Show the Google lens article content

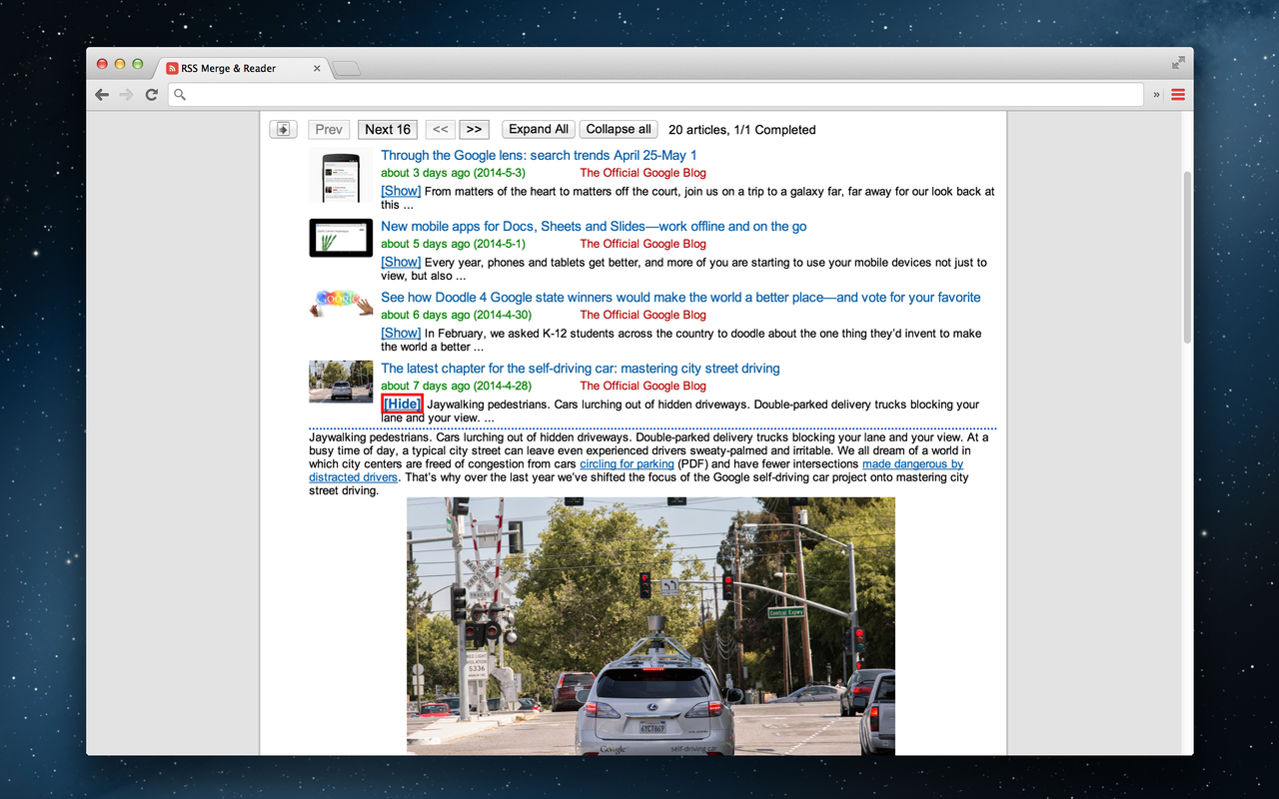click(401, 191)
